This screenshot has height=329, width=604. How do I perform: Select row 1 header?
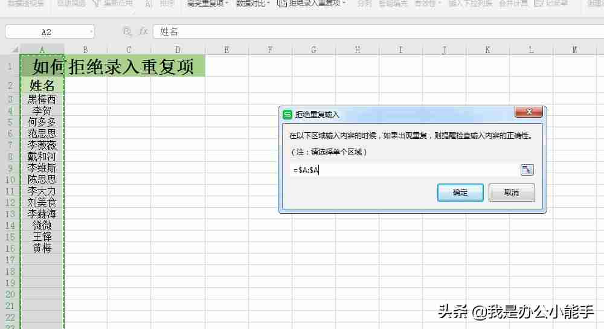pos(10,66)
